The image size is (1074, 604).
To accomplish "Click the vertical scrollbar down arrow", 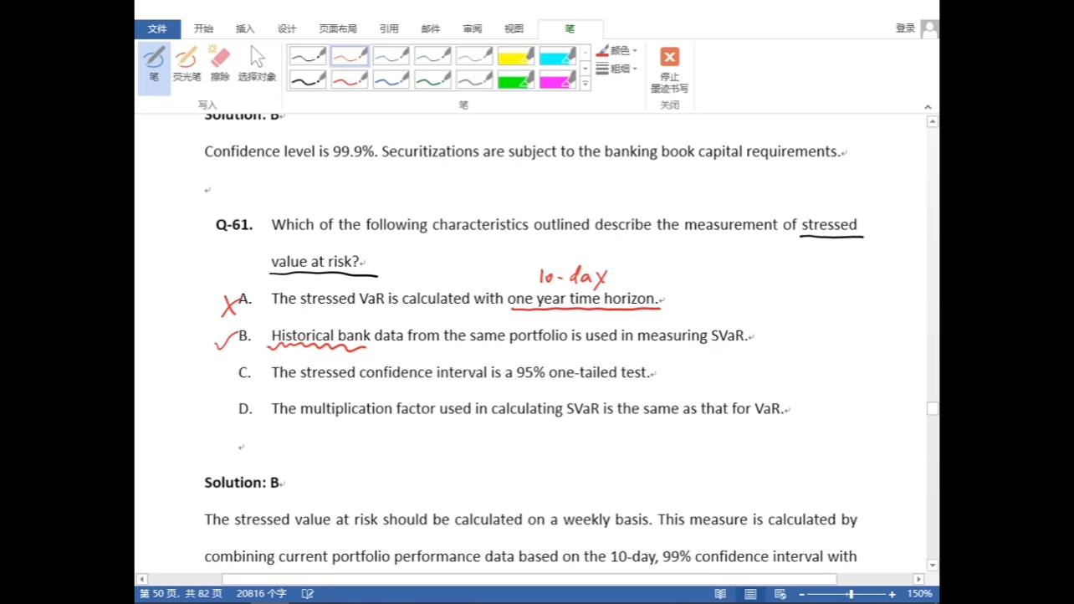I will [x=933, y=566].
